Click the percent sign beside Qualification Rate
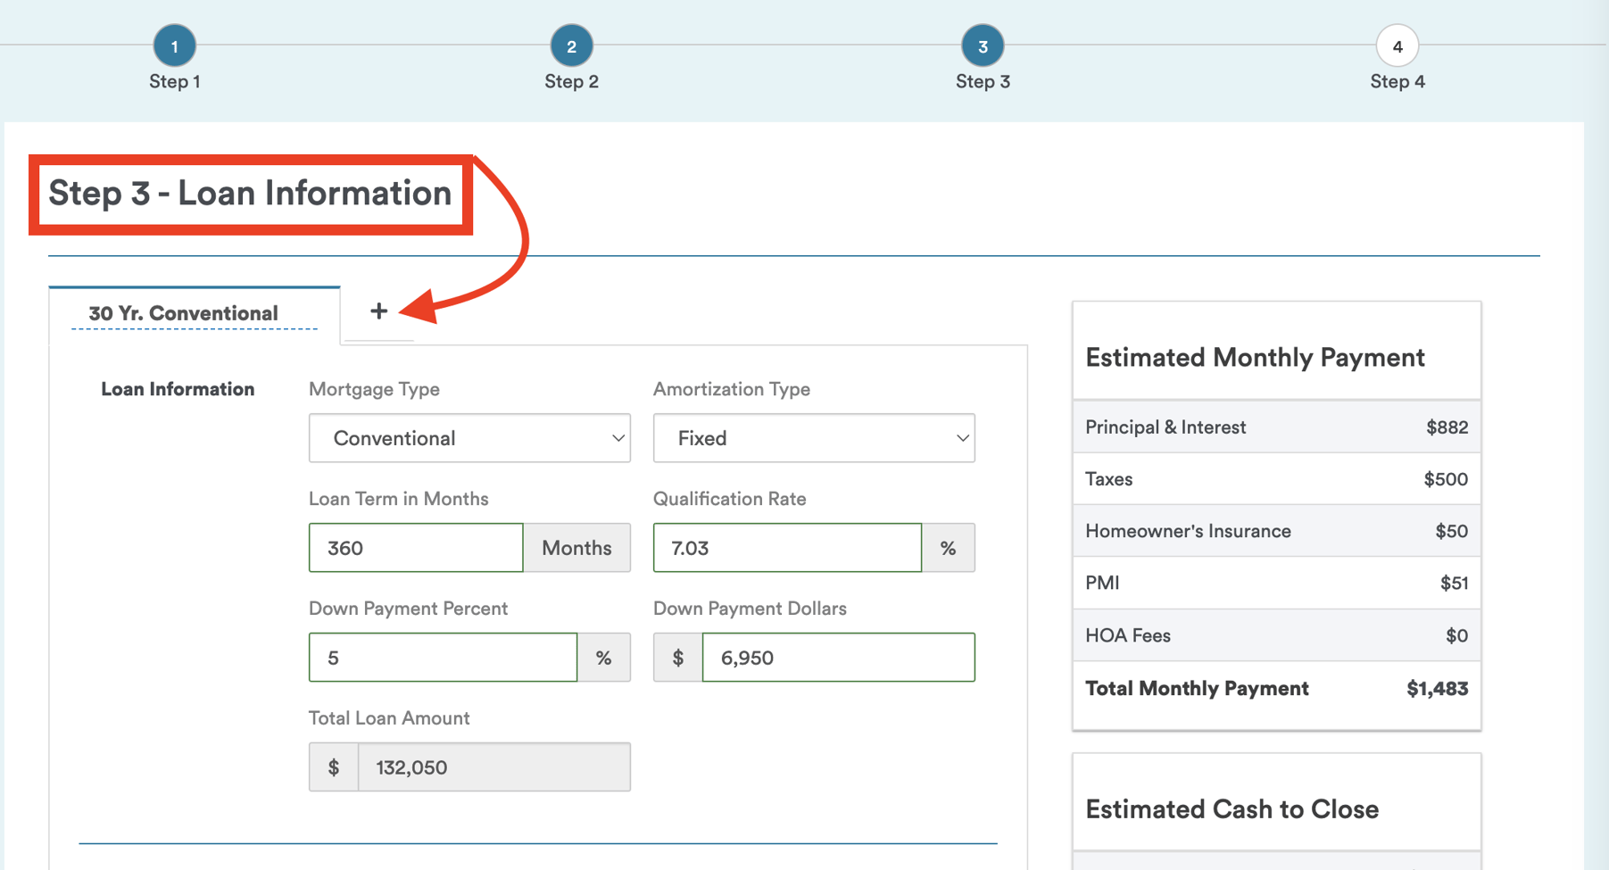 pyautogui.click(x=949, y=548)
